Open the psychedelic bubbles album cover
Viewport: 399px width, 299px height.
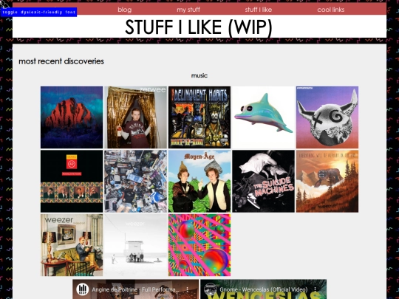tap(199, 245)
